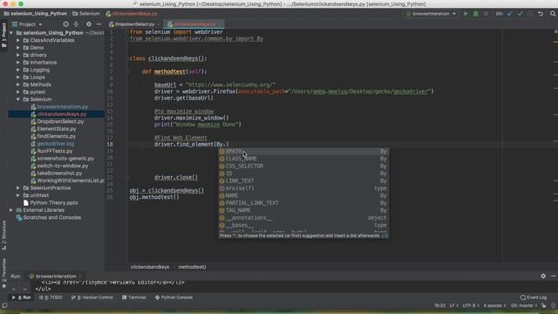Open browserInteration.py in project tree
This screenshot has height=314, width=558.
click(62, 106)
